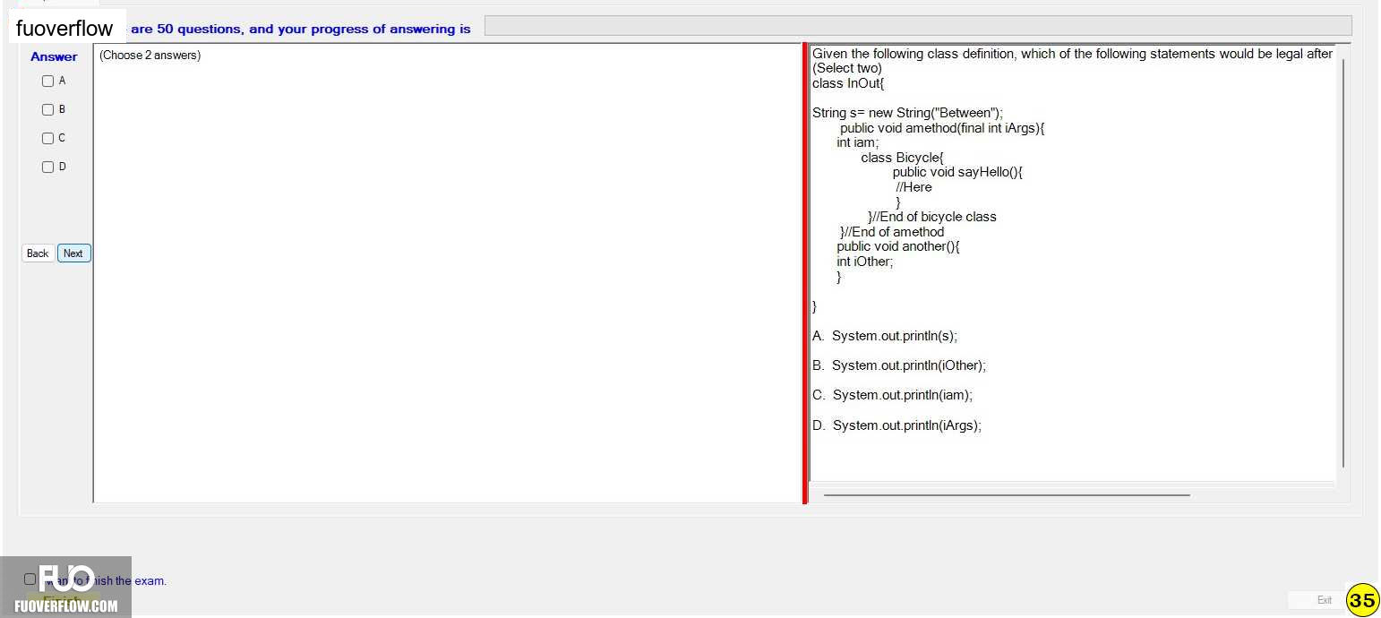The image size is (1381, 618).
Task: Click the 50 questions progress label
Action: coord(300,29)
